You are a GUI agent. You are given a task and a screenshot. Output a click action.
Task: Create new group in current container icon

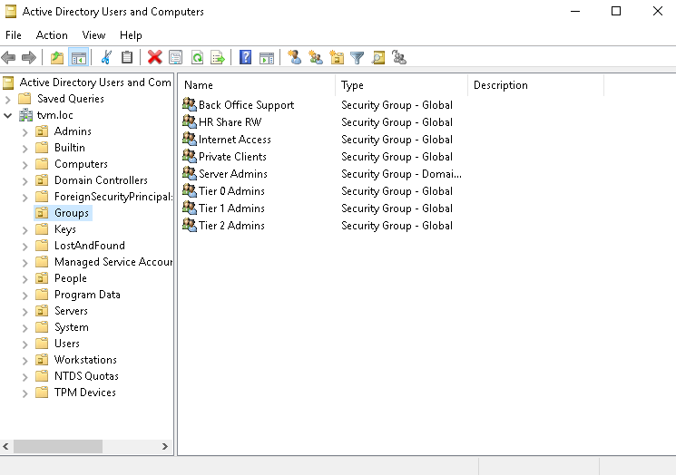pos(316,57)
